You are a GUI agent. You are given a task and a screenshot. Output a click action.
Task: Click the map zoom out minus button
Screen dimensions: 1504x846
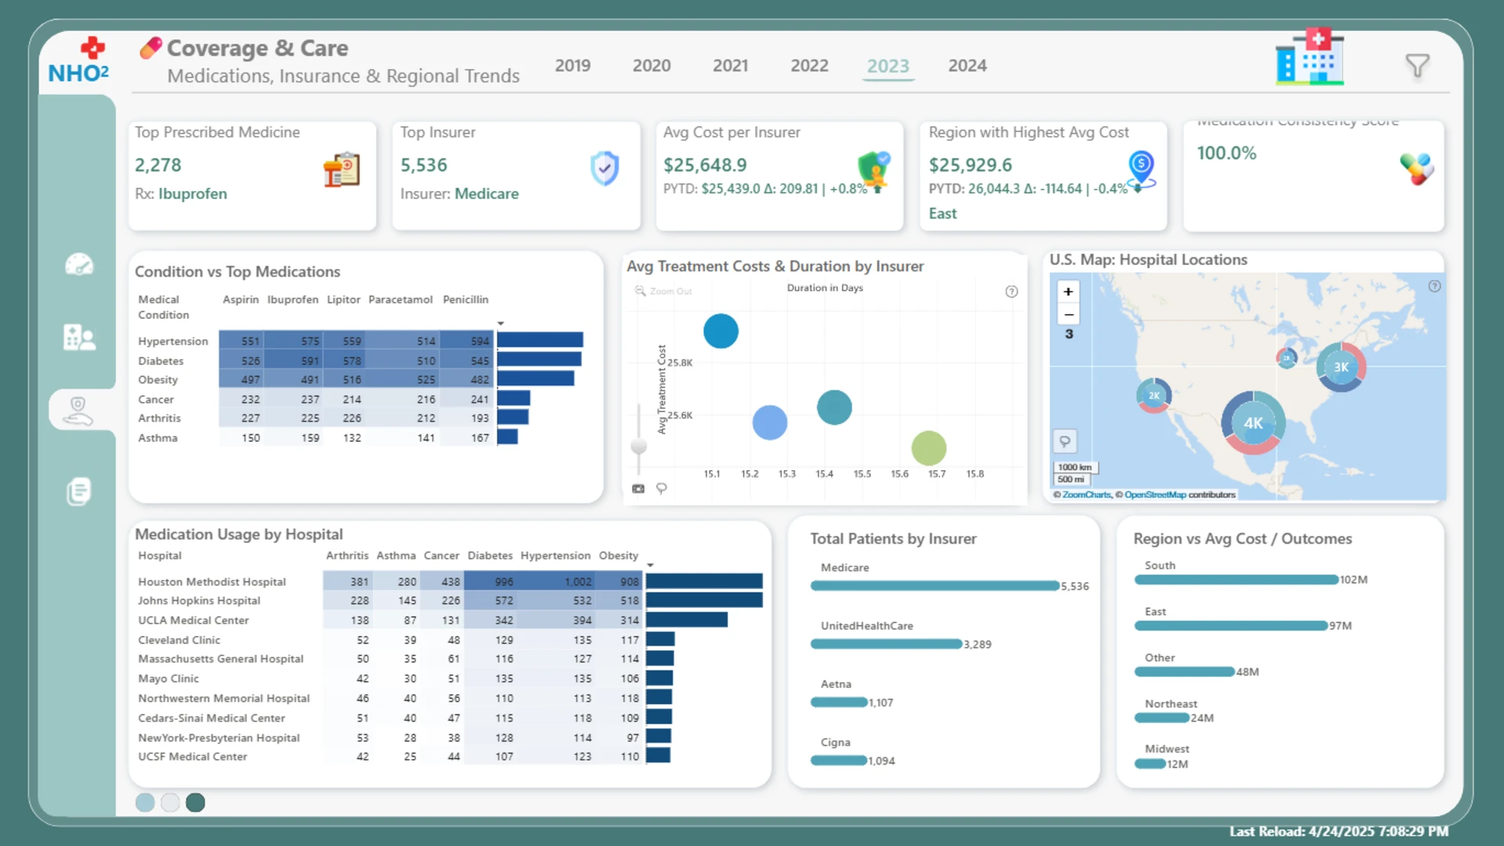tap(1068, 314)
